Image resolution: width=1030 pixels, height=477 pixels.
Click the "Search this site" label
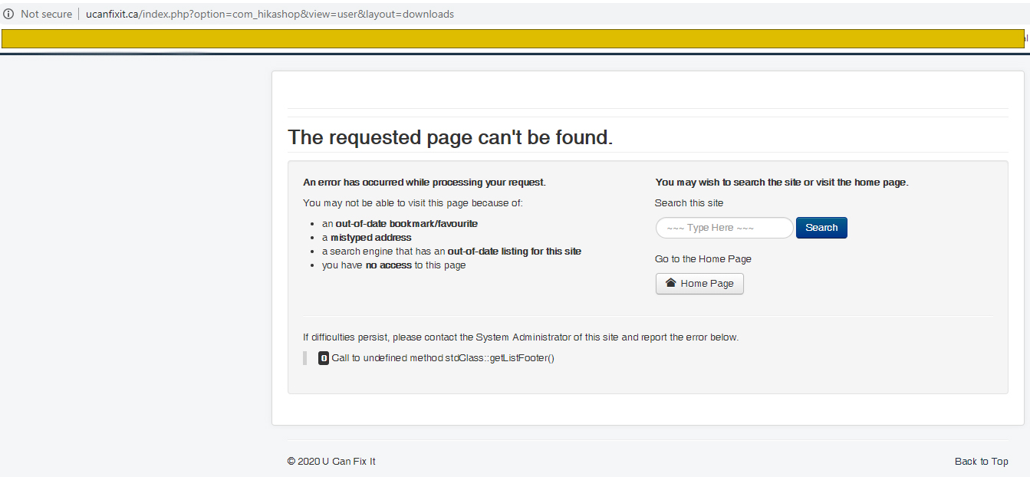tap(689, 203)
